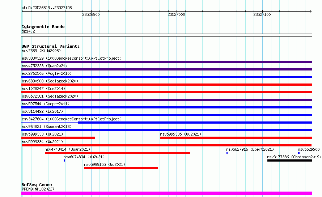Click the PRDM9|NM_020227 gene label
The width and height of the screenshot is (322, 197).
(38, 189)
